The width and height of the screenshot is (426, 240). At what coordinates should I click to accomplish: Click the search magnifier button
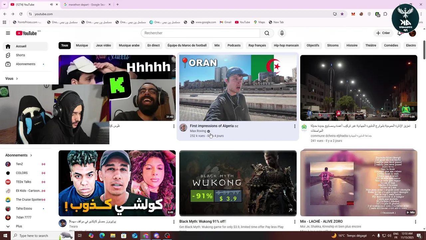pyautogui.click(x=267, y=33)
